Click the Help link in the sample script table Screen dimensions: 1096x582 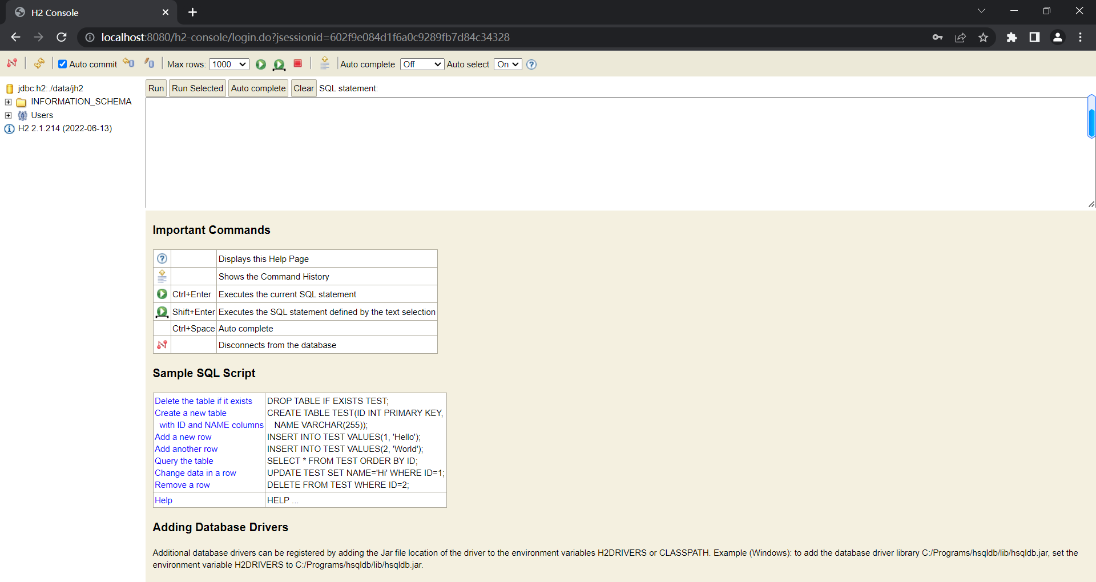point(163,500)
